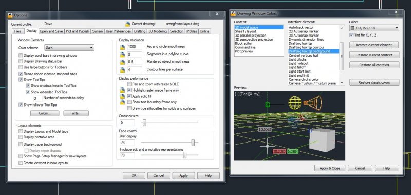
Task: Toggle Display Drawing status bar checkbox
Action: 21,61
